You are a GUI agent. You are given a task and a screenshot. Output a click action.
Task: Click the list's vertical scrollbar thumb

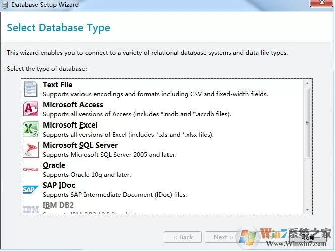coord(307,123)
